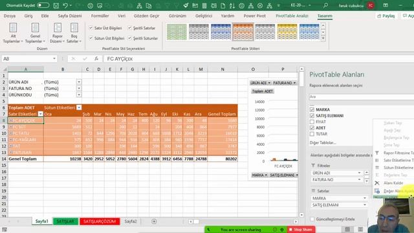
Task: Click the Undo arrow icon
Action: click(65, 5)
